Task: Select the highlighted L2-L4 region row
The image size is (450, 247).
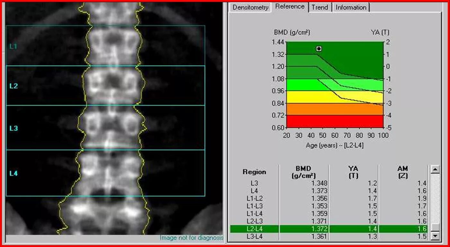Action: [x=329, y=229]
